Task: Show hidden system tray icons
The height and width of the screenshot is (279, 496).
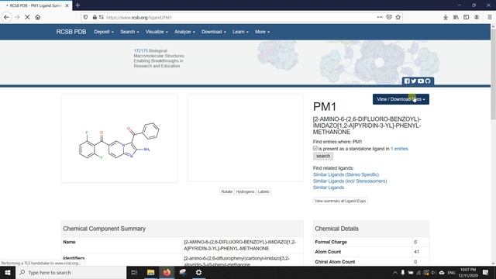Action: point(395,272)
